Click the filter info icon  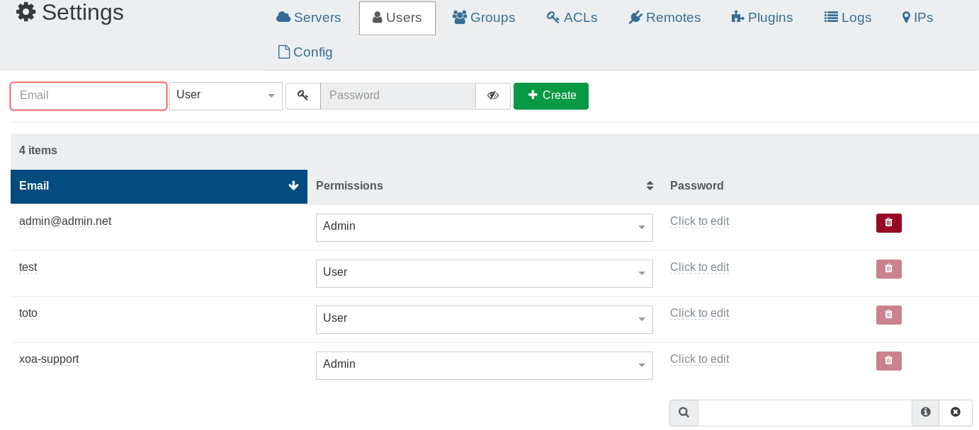(x=925, y=412)
